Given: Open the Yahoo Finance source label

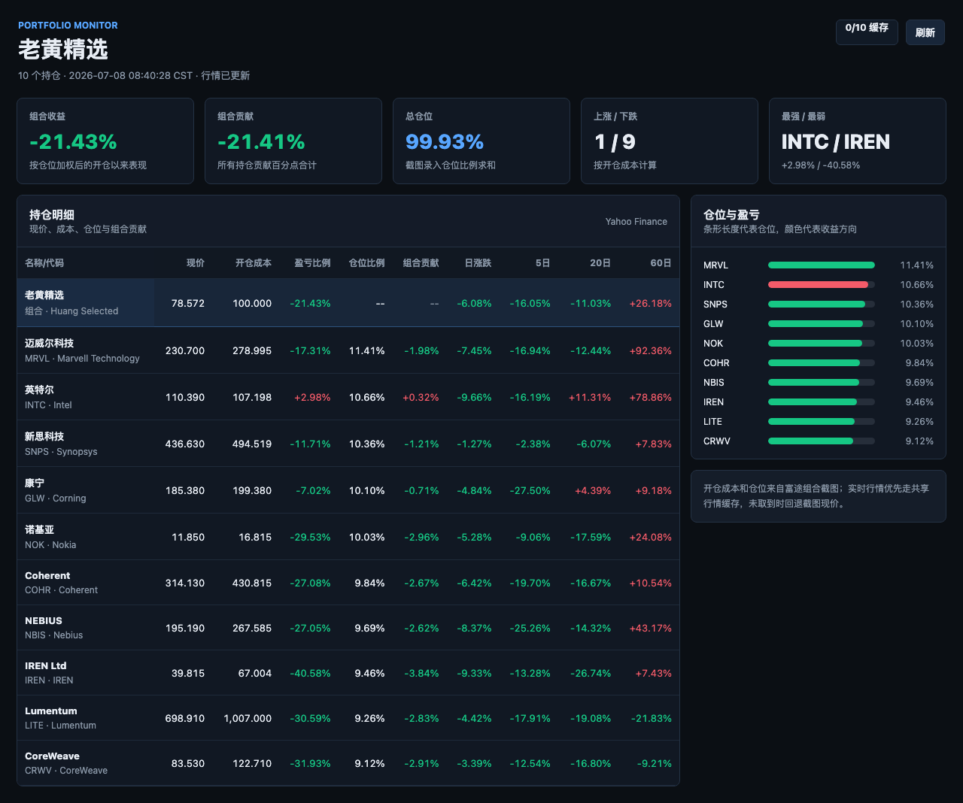Looking at the screenshot, I should 636,222.
